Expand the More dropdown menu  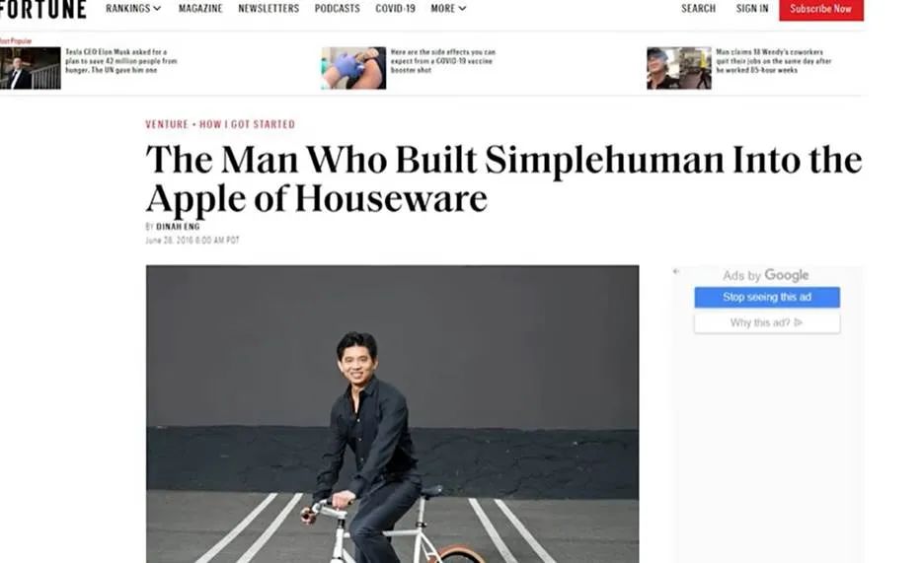(448, 8)
